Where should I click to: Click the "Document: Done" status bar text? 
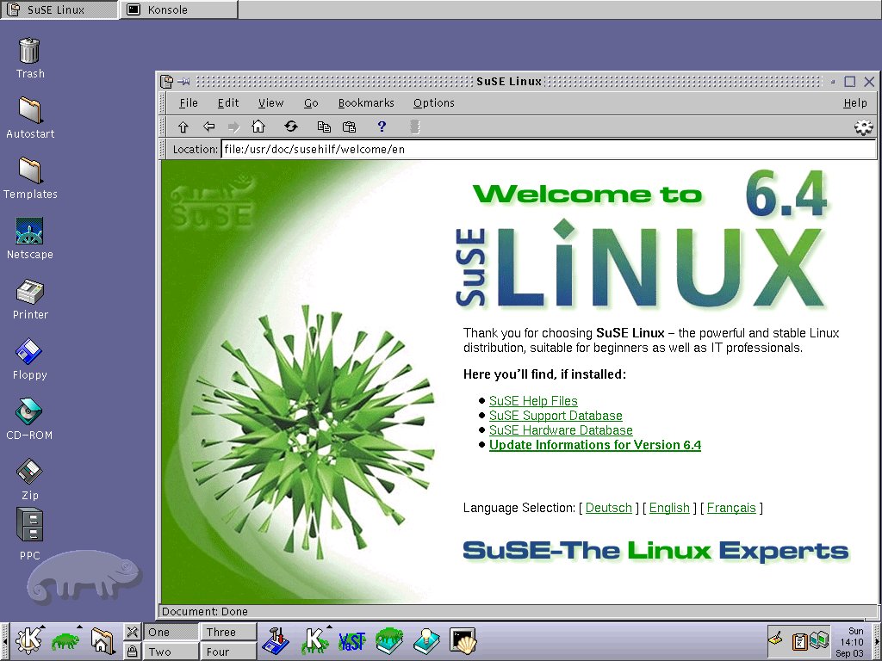pos(205,612)
